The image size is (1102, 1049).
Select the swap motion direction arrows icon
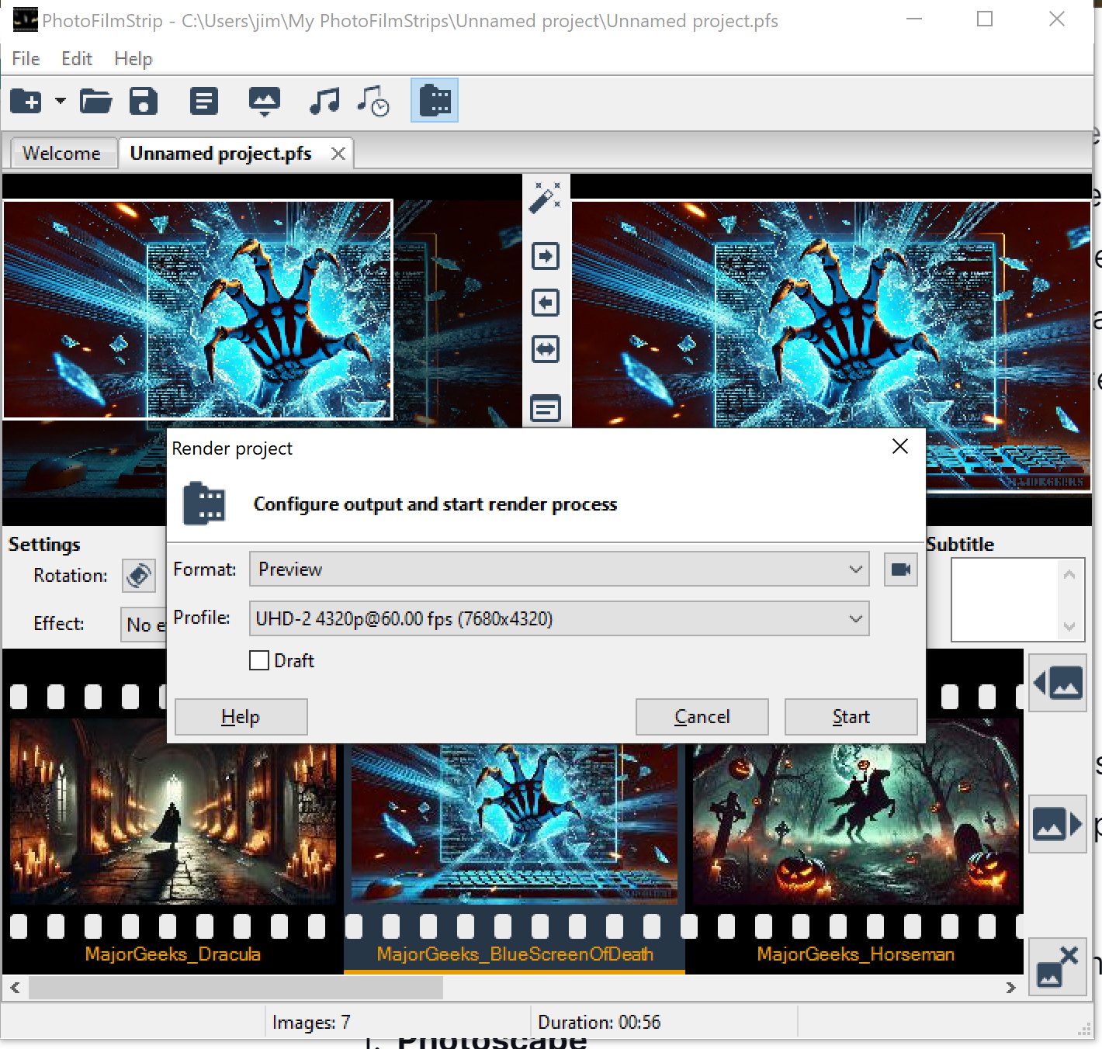[546, 349]
